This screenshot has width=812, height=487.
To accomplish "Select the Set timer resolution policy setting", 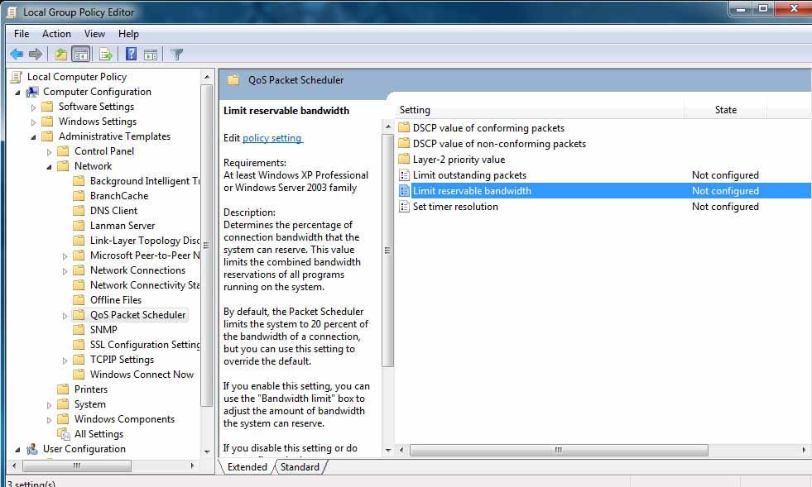I will coord(455,207).
